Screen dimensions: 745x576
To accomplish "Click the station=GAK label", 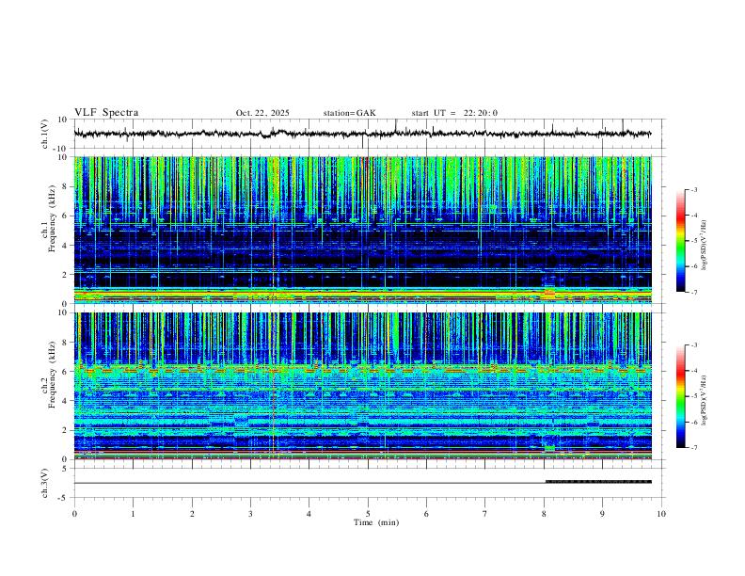I will 349,113.
